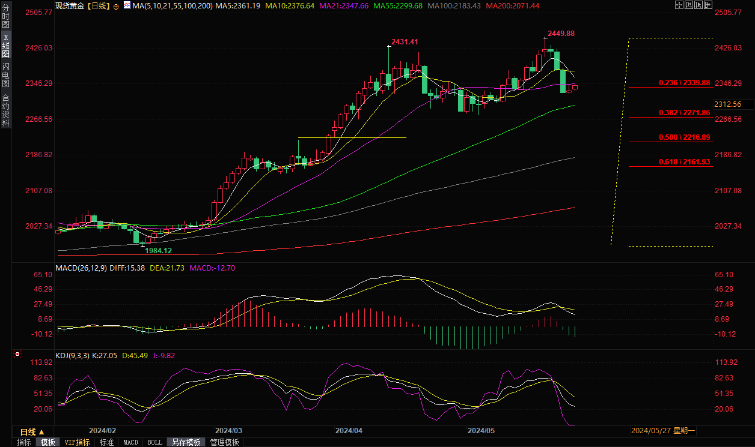Open the 日线 period dropdown at bottom left
Viewport: 755px width, 447px height.
32,431
